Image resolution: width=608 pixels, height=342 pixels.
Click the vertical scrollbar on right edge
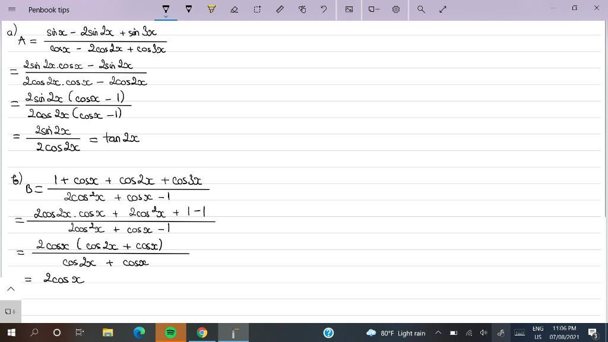606,118
